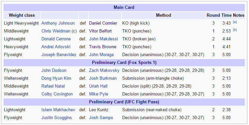Follow the John Moraga link

coord(101,54)
